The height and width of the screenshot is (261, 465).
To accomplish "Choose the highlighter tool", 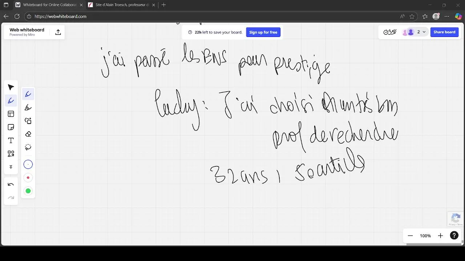I will click(28, 108).
